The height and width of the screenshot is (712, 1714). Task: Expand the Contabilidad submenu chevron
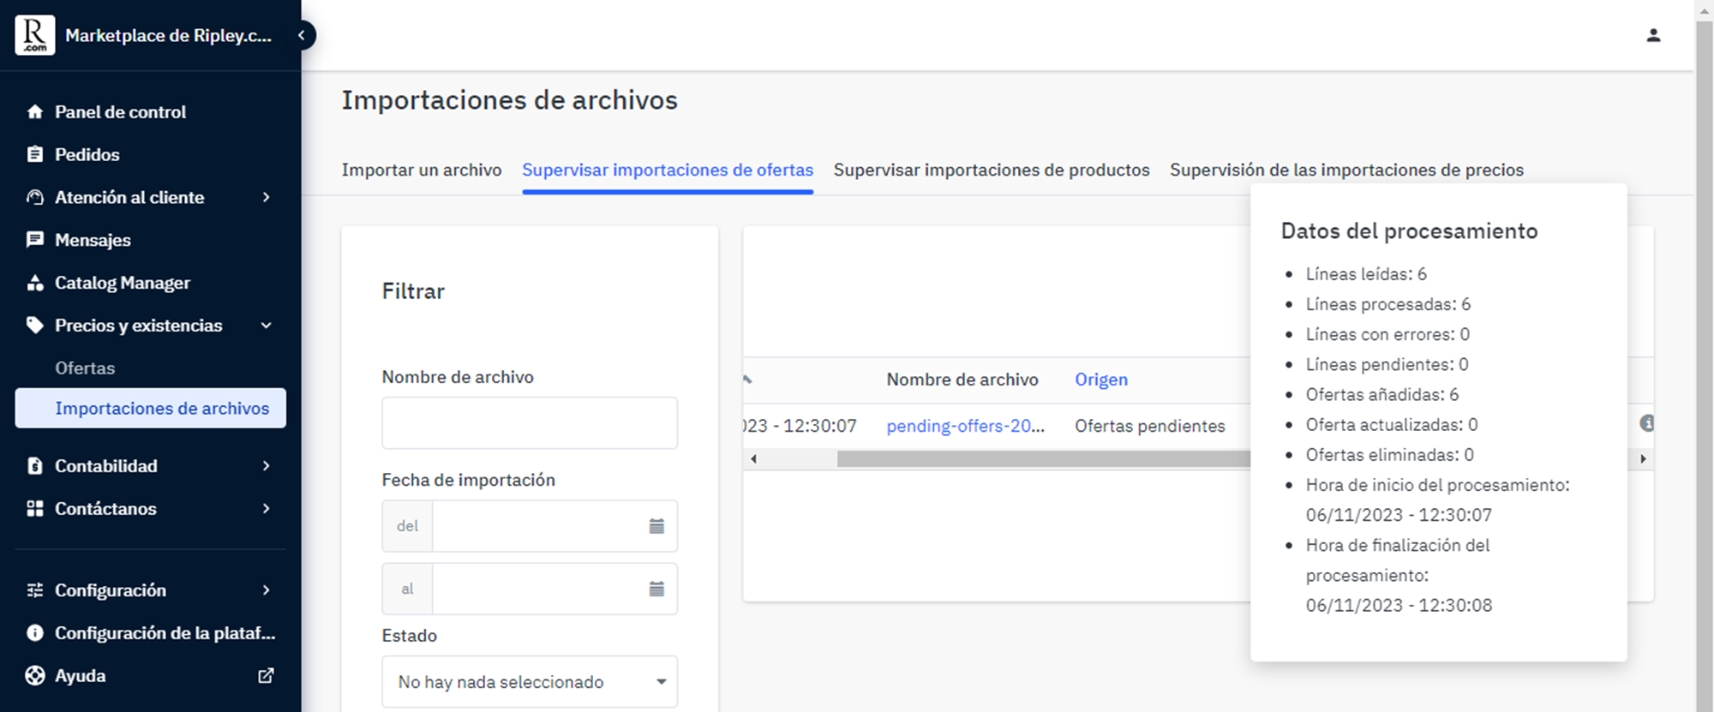click(267, 465)
